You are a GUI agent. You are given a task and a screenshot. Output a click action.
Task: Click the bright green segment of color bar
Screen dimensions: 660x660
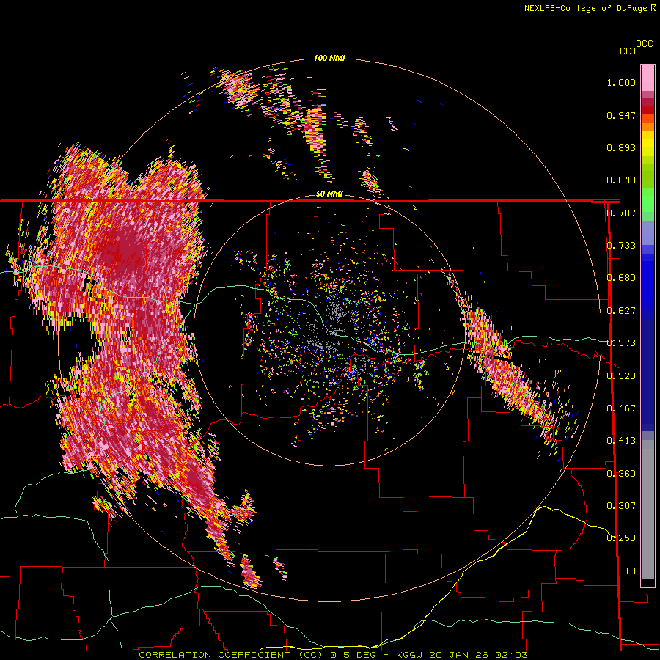point(648,200)
